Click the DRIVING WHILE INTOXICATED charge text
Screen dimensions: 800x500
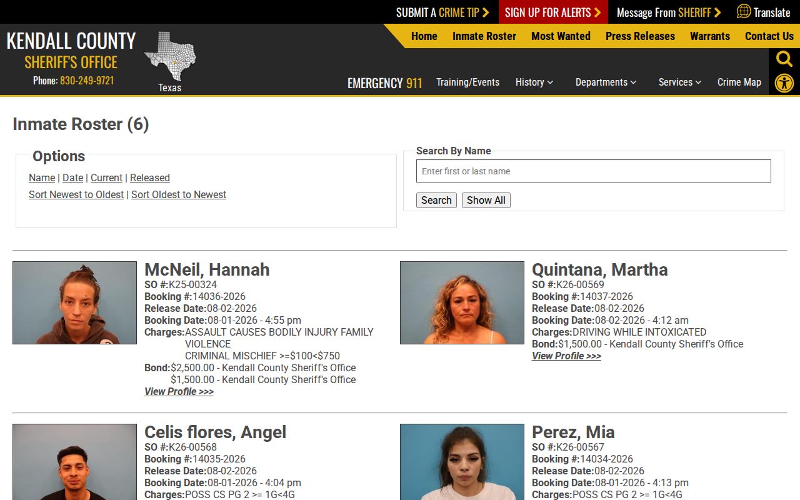639,332
